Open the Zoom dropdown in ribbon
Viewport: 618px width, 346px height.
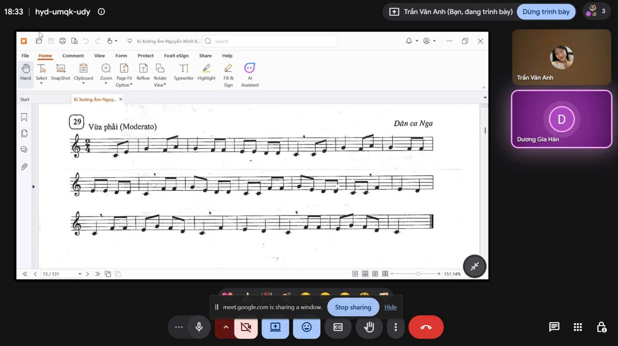coord(106,83)
